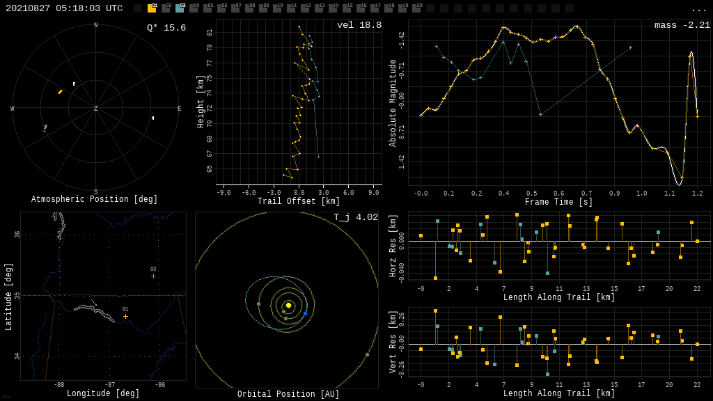Click the teal station 03 cross on map
Viewport: 713px width, 401px height.
tap(153, 276)
